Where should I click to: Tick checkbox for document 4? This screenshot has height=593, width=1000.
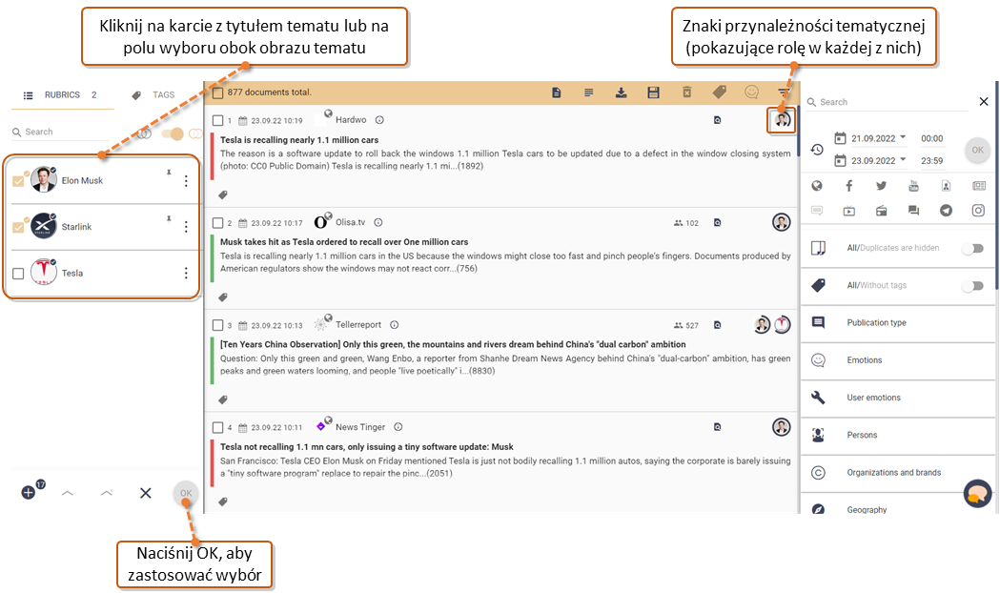218,427
